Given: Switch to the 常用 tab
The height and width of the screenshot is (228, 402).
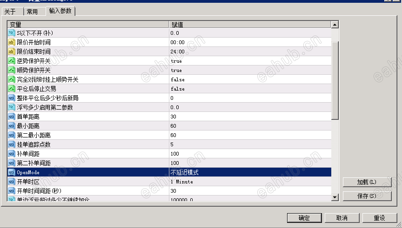Looking at the screenshot, I should pos(34,12).
